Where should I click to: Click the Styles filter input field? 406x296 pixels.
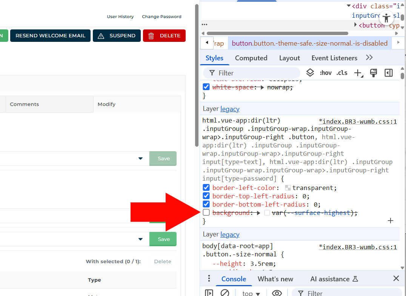pos(251,73)
